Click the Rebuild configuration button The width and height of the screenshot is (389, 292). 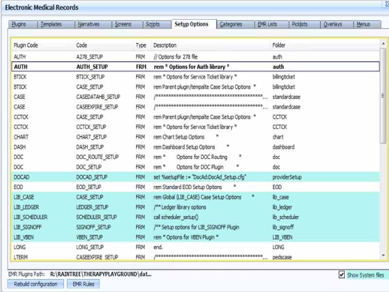(x=35, y=284)
